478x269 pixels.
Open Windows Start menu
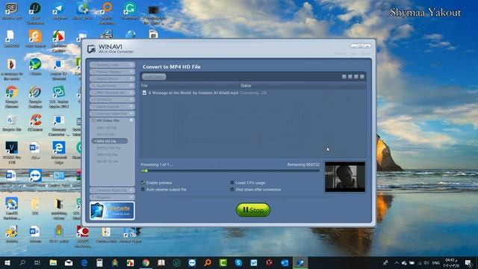(7, 263)
